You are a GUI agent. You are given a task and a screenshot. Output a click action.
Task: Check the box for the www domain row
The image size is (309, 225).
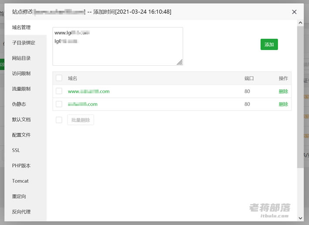coord(59,91)
